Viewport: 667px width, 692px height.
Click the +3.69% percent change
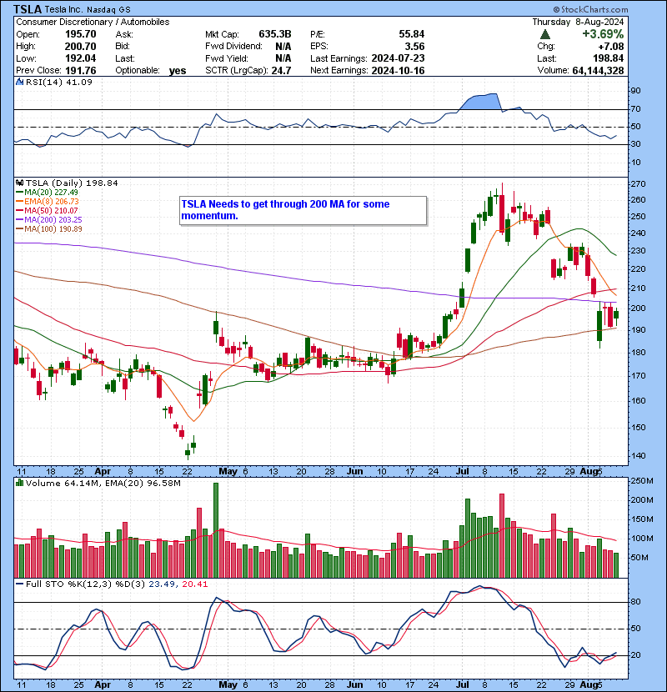pyautogui.click(x=603, y=34)
